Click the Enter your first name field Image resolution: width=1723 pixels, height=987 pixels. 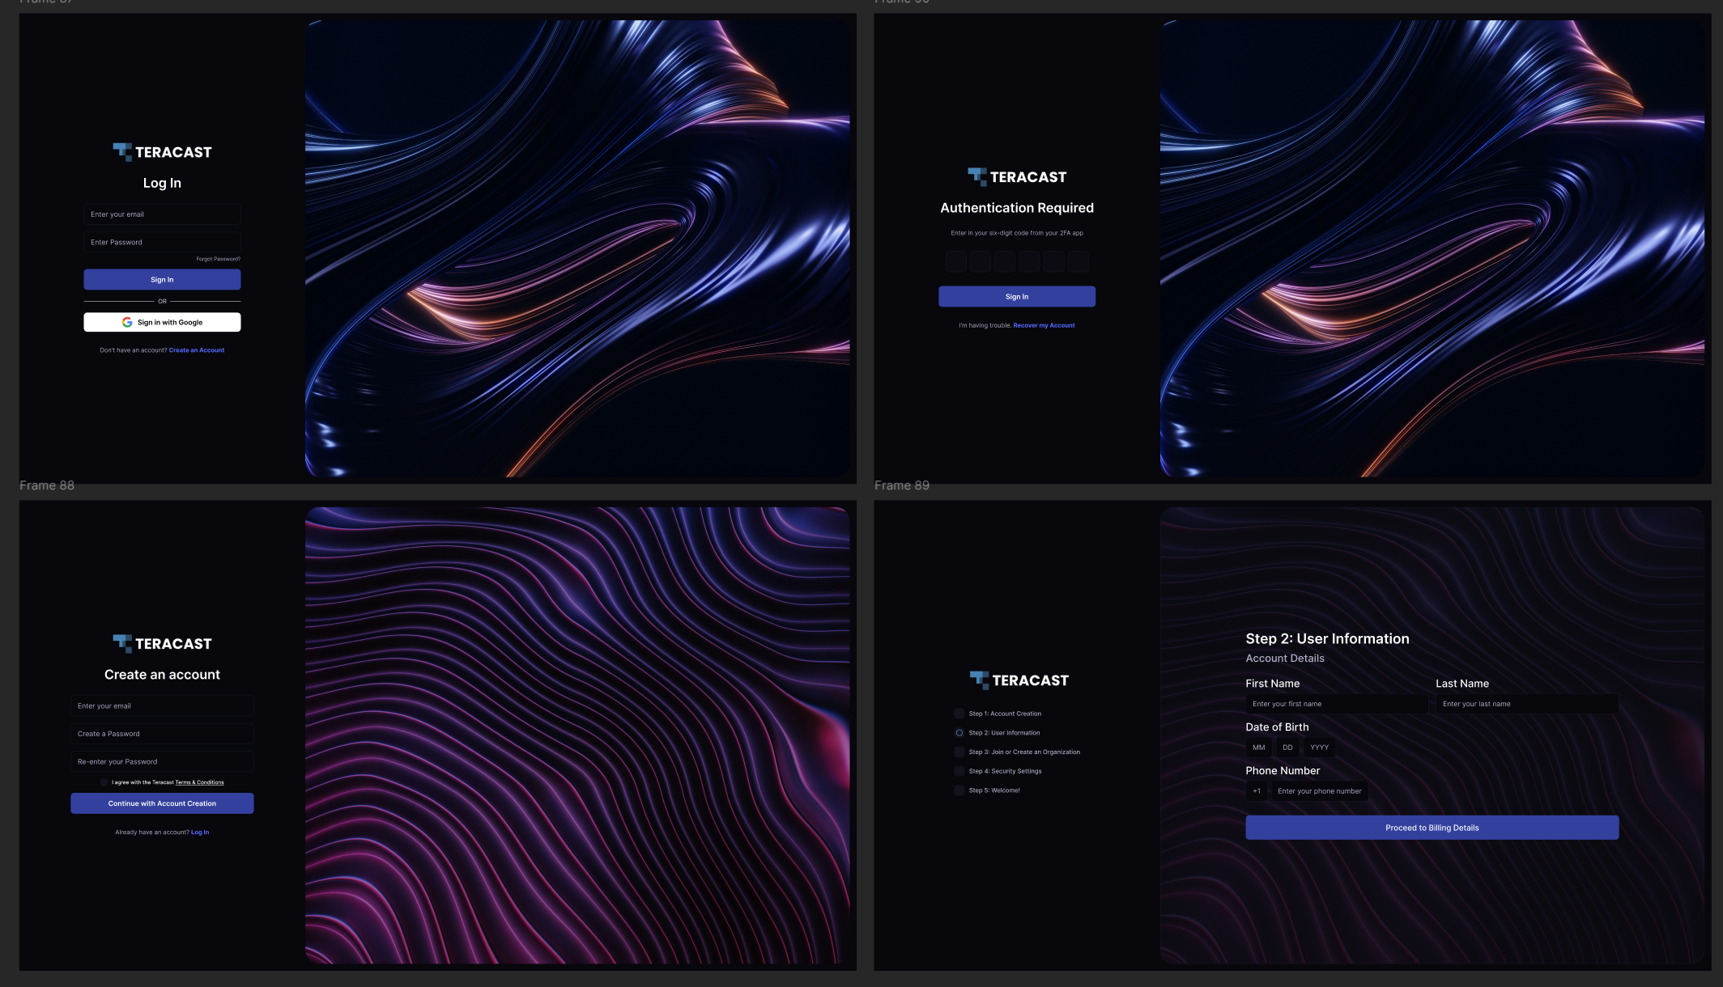pos(1336,704)
